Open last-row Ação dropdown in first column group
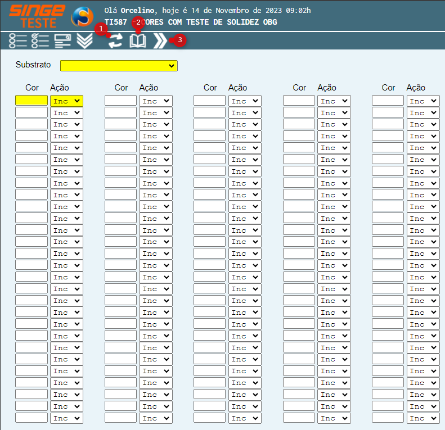This screenshot has width=445, height=430. [x=67, y=418]
